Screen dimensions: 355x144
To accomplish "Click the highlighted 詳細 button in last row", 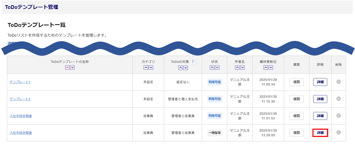I will pyautogui.click(x=320, y=133).
